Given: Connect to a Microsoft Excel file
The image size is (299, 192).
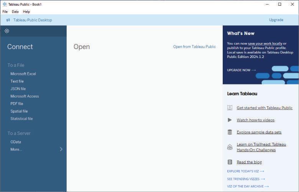Looking at the screenshot, I should click(x=23, y=74).
